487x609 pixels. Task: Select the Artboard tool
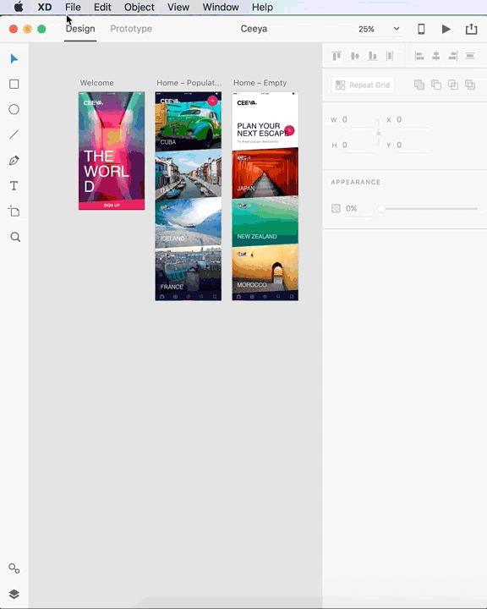pos(14,211)
